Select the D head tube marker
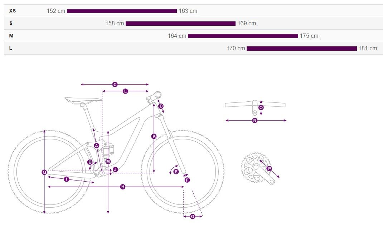 161,106
